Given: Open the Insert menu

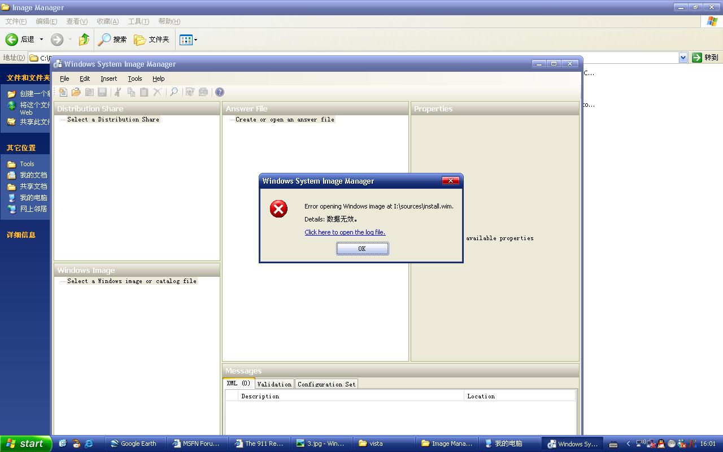Looking at the screenshot, I should [109, 79].
